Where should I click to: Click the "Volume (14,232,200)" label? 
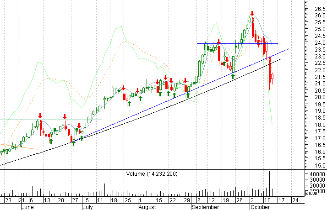tap(152, 174)
